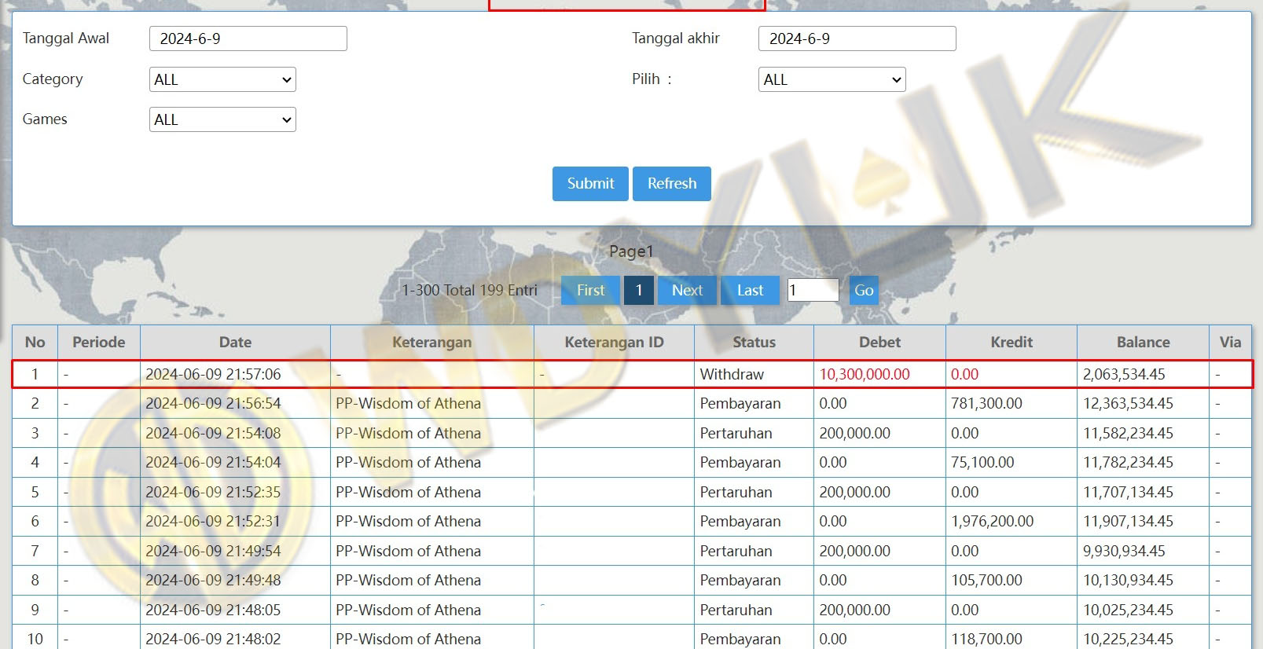Click the Go button

[864, 291]
